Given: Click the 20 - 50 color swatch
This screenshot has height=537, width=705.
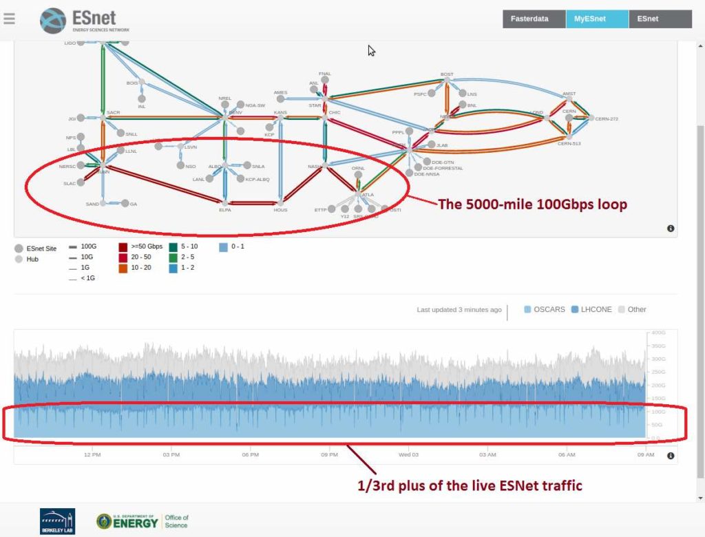Looking at the screenshot, I should coord(123,257).
